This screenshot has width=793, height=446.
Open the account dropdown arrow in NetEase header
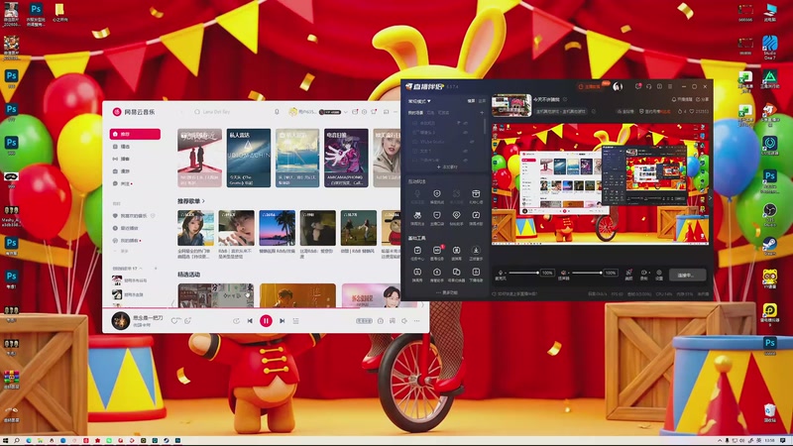[345, 112]
